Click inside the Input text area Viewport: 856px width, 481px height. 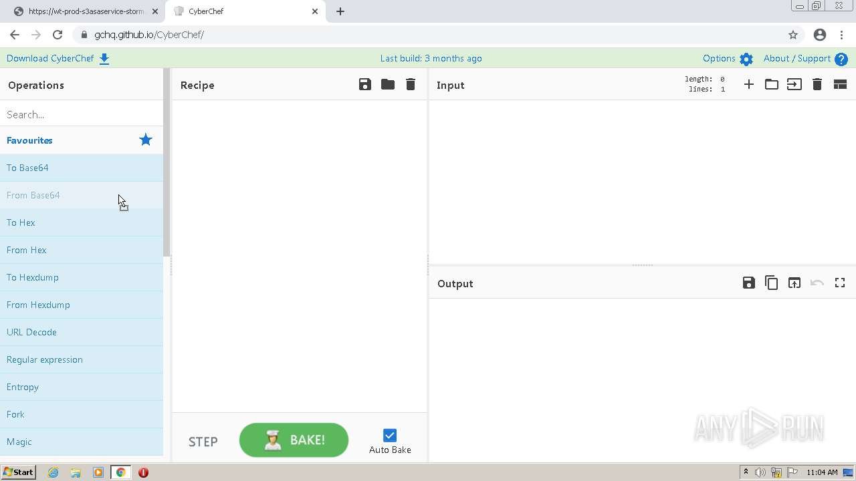click(642, 182)
